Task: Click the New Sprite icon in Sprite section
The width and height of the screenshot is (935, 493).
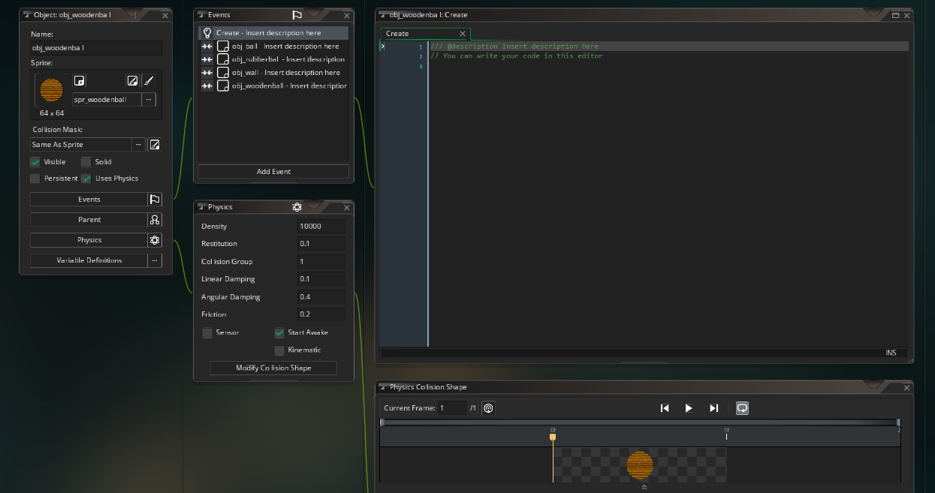Action: [80, 80]
